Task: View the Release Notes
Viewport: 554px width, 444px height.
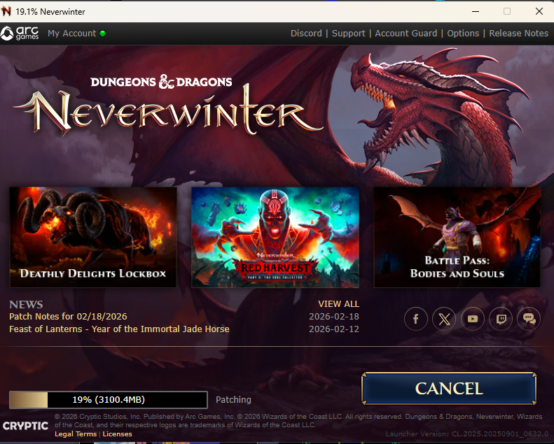Action: click(x=518, y=34)
